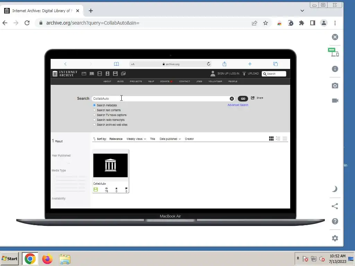Open a new Chrome tab
The height and width of the screenshot is (266, 355).
(91, 11)
